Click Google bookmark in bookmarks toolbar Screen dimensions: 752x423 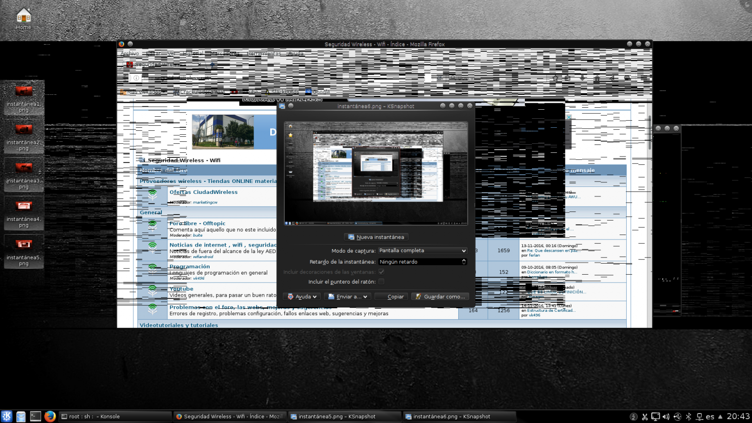click(318, 92)
